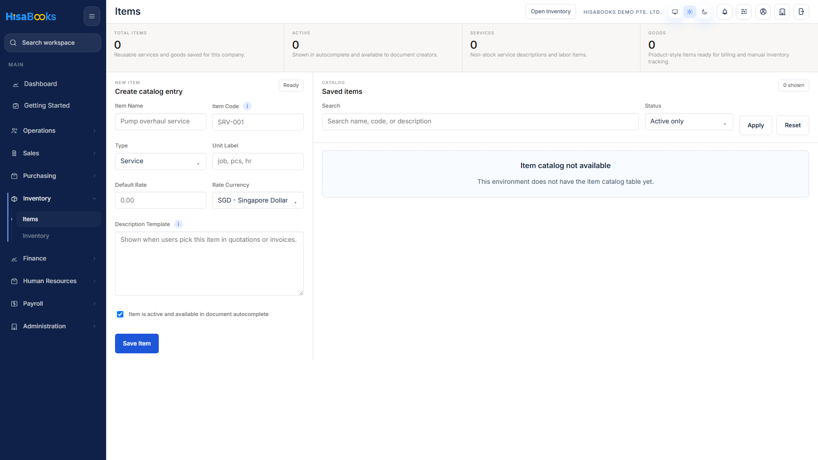The width and height of the screenshot is (818, 460).
Task: Click the Purchasing sidebar icon
Action: pyautogui.click(x=14, y=176)
